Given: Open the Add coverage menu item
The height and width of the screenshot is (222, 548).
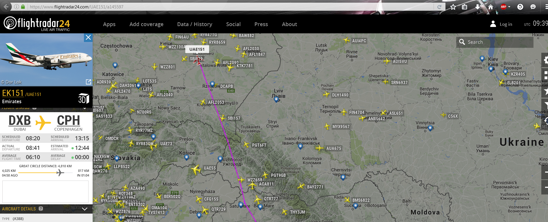Looking at the screenshot, I should tap(146, 24).
